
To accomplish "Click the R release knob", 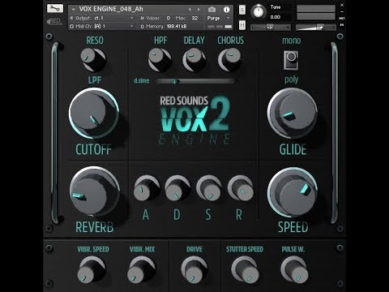I will [240, 188].
